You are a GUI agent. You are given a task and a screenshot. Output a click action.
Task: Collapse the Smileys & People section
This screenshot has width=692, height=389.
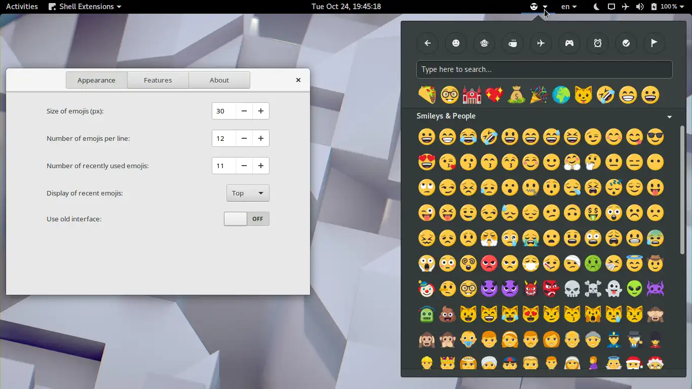pos(670,116)
